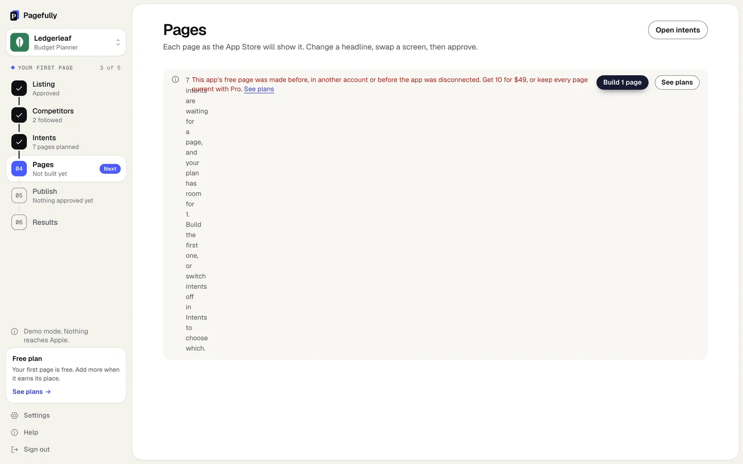Open the Competitors step
Viewport: 743px width, 464px height.
(66, 115)
